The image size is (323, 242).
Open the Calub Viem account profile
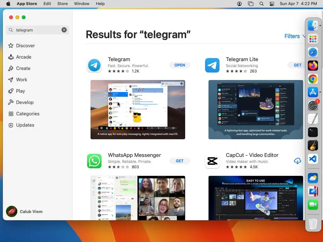point(24,211)
